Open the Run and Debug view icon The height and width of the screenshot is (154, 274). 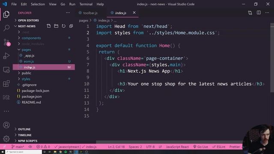click(6, 56)
